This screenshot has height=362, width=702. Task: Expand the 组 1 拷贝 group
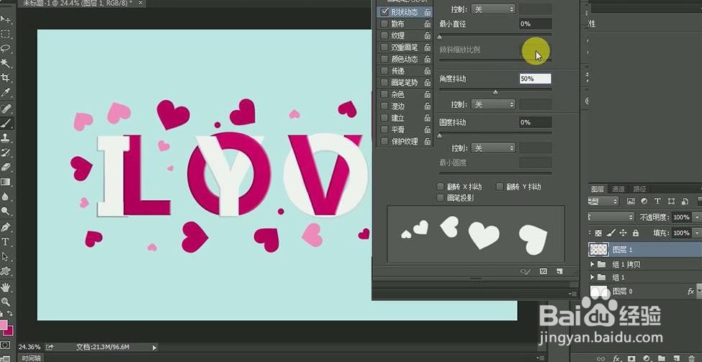point(593,264)
